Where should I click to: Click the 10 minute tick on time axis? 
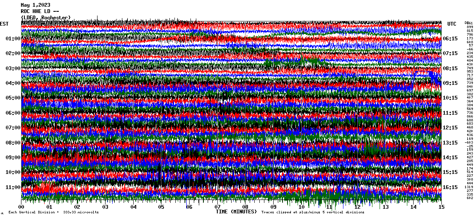click(x=301, y=207)
